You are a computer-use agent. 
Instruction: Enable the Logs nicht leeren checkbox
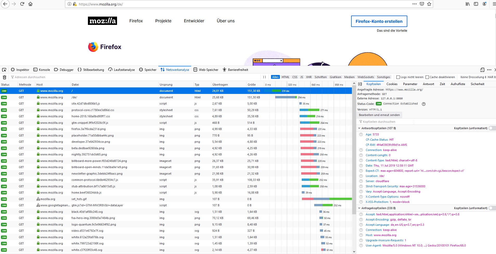[x=398, y=77]
